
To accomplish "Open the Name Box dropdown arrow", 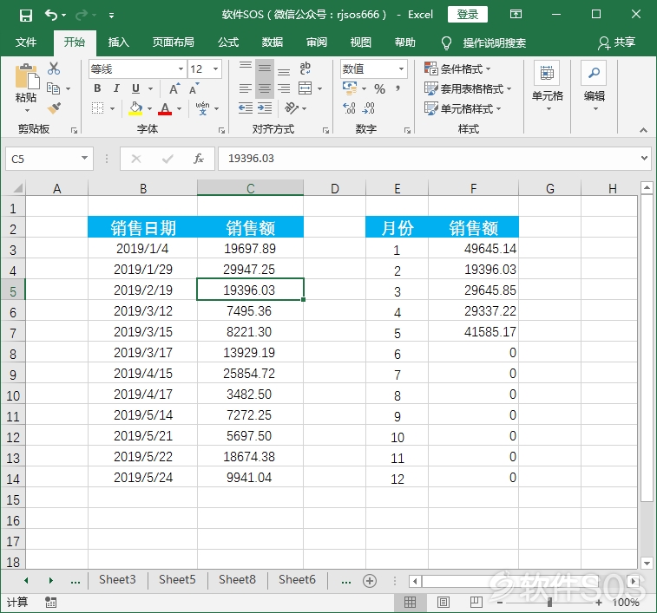I will click(x=85, y=159).
